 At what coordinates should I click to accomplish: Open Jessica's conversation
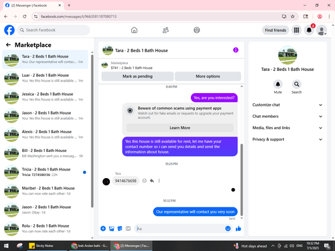[x=45, y=97]
